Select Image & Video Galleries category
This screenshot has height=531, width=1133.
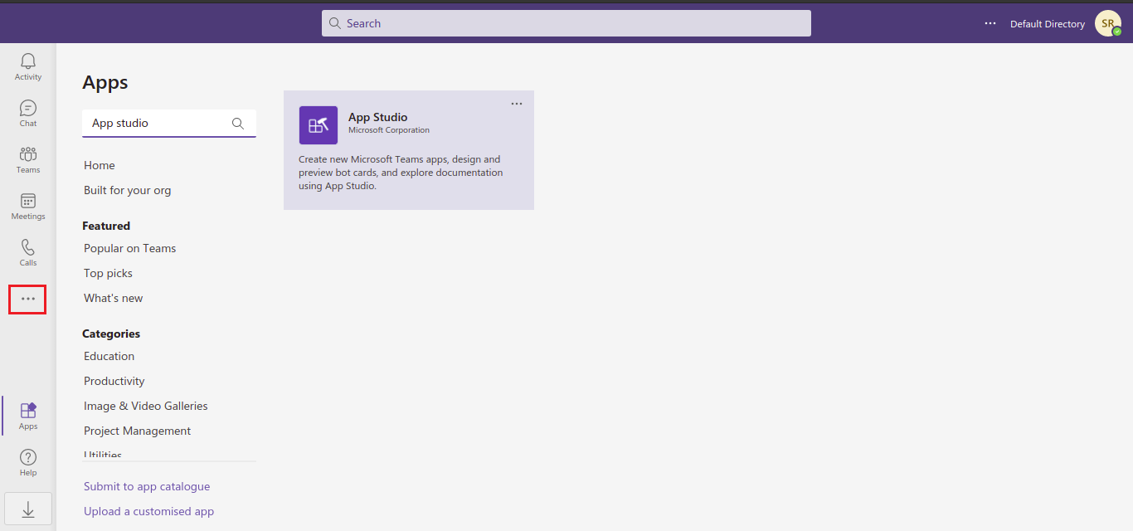pyautogui.click(x=146, y=406)
